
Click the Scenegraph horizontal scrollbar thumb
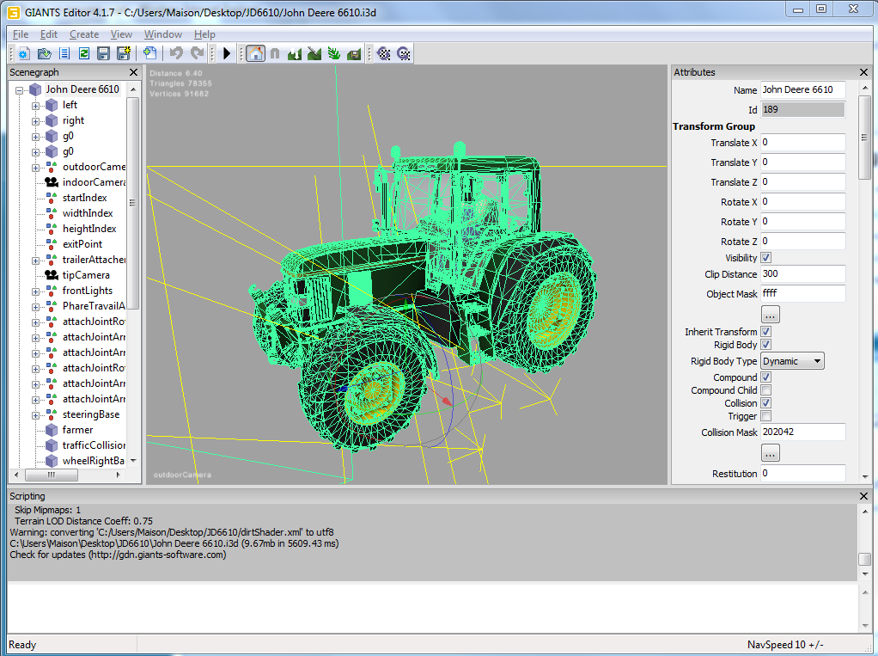click(52, 475)
